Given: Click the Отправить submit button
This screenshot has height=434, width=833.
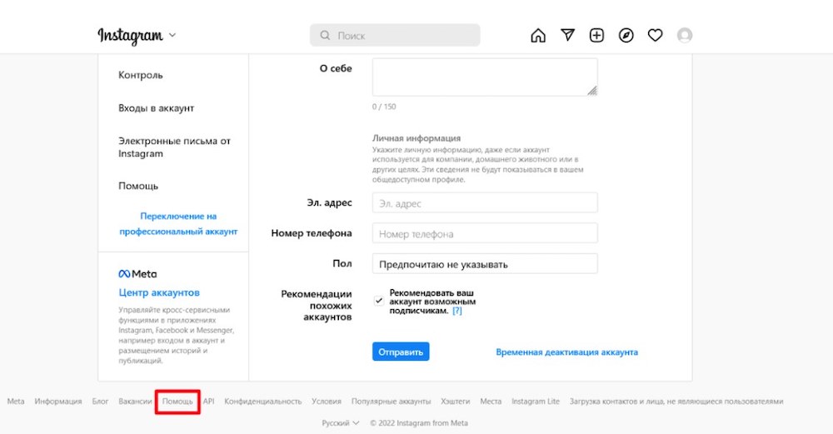Looking at the screenshot, I should click(x=401, y=352).
